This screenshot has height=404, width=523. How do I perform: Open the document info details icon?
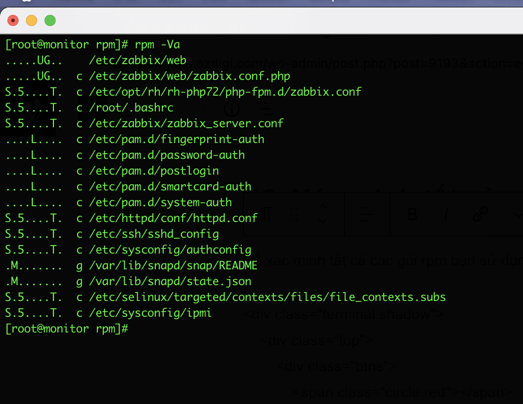(232, 109)
